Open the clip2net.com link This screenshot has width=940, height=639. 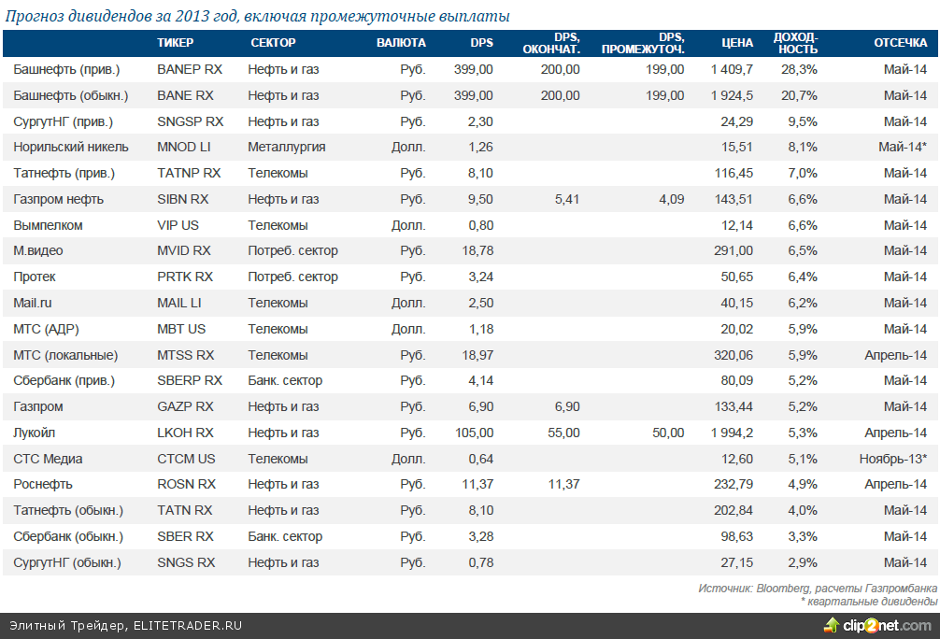[887, 625]
